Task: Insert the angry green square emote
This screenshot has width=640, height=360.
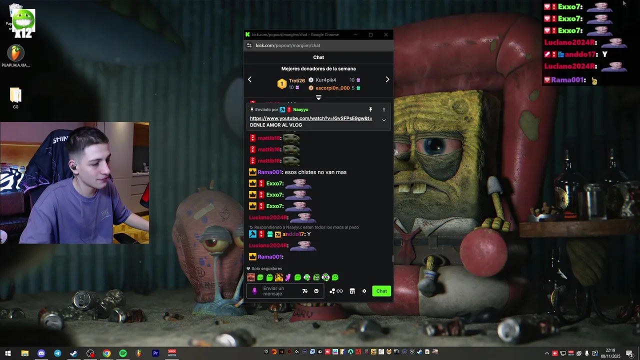Action: [x=316, y=277]
